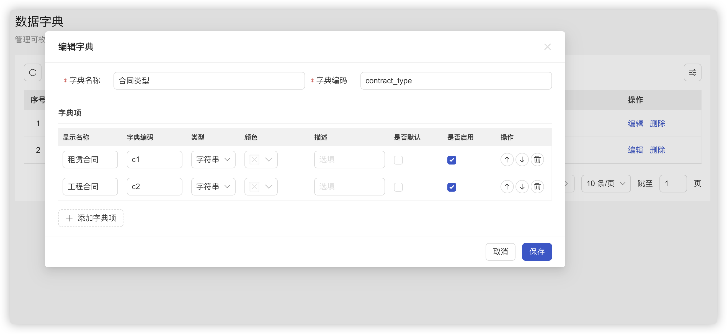Click the refresh icon button in background
This screenshot has width=727, height=334.
coord(32,73)
